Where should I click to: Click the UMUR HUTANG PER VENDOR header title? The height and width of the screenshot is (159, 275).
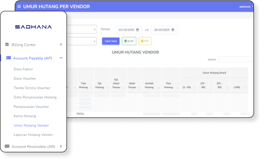[x=56, y=7]
